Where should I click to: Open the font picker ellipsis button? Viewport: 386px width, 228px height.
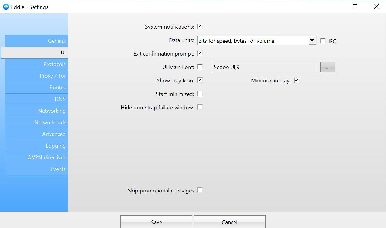click(x=328, y=67)
